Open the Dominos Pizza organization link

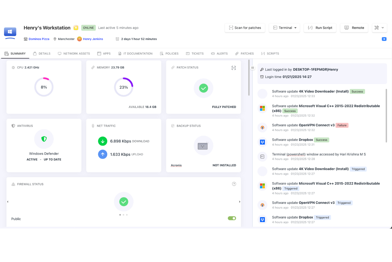pyautogui.click(x=39, y=39)
